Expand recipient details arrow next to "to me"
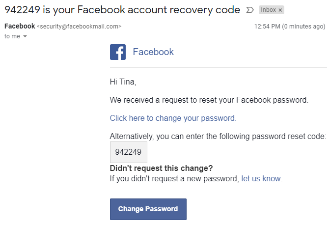This screenshot has width=329, height=225. pos(25,36)
